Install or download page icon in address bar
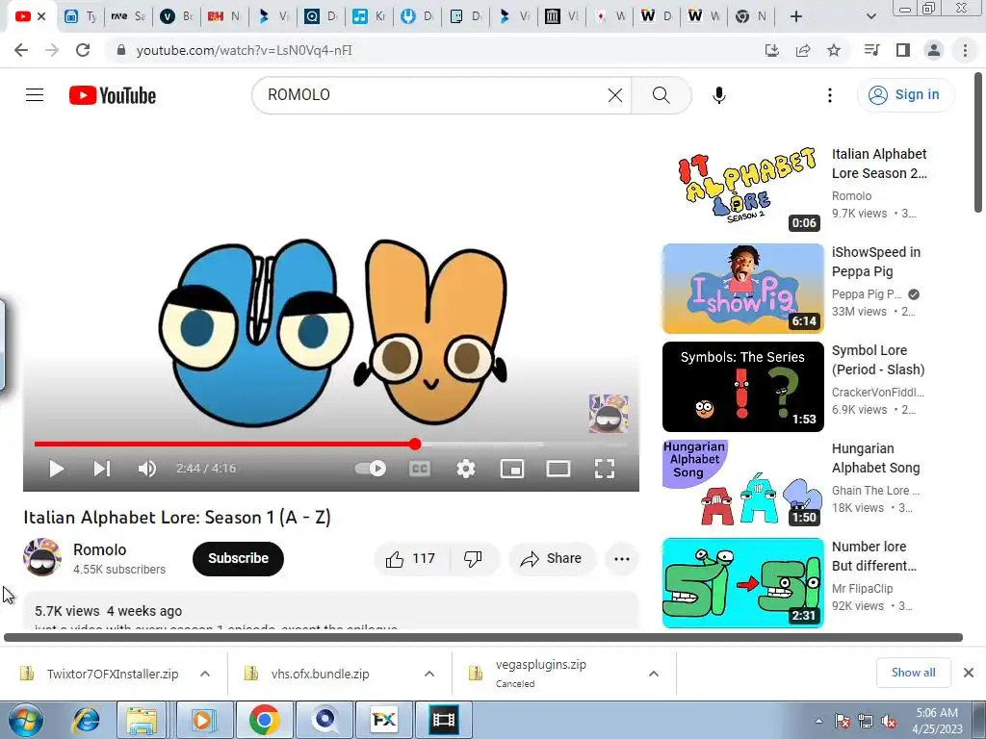Screen dimensions: 986x739 pyautogui.click(x=772, y=50)
